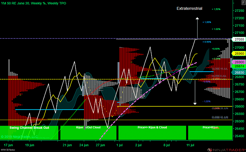Click the 26550 price axis label
The height and width of the screenshot is (152, 246).
coord(239,114)
